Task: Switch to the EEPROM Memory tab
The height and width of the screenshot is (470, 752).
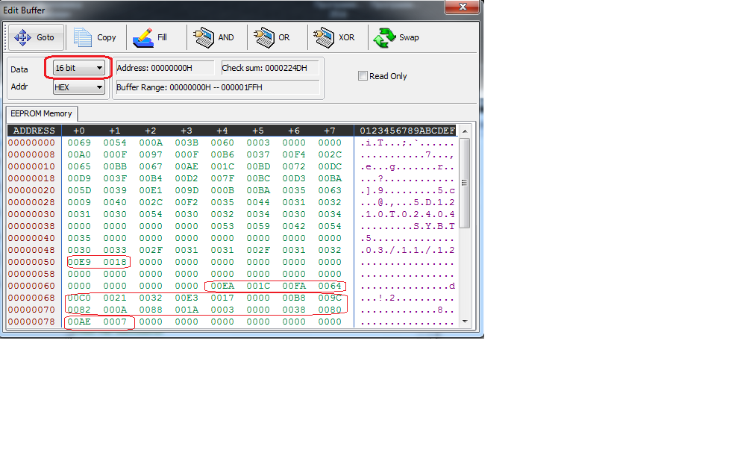Action: 42,113
